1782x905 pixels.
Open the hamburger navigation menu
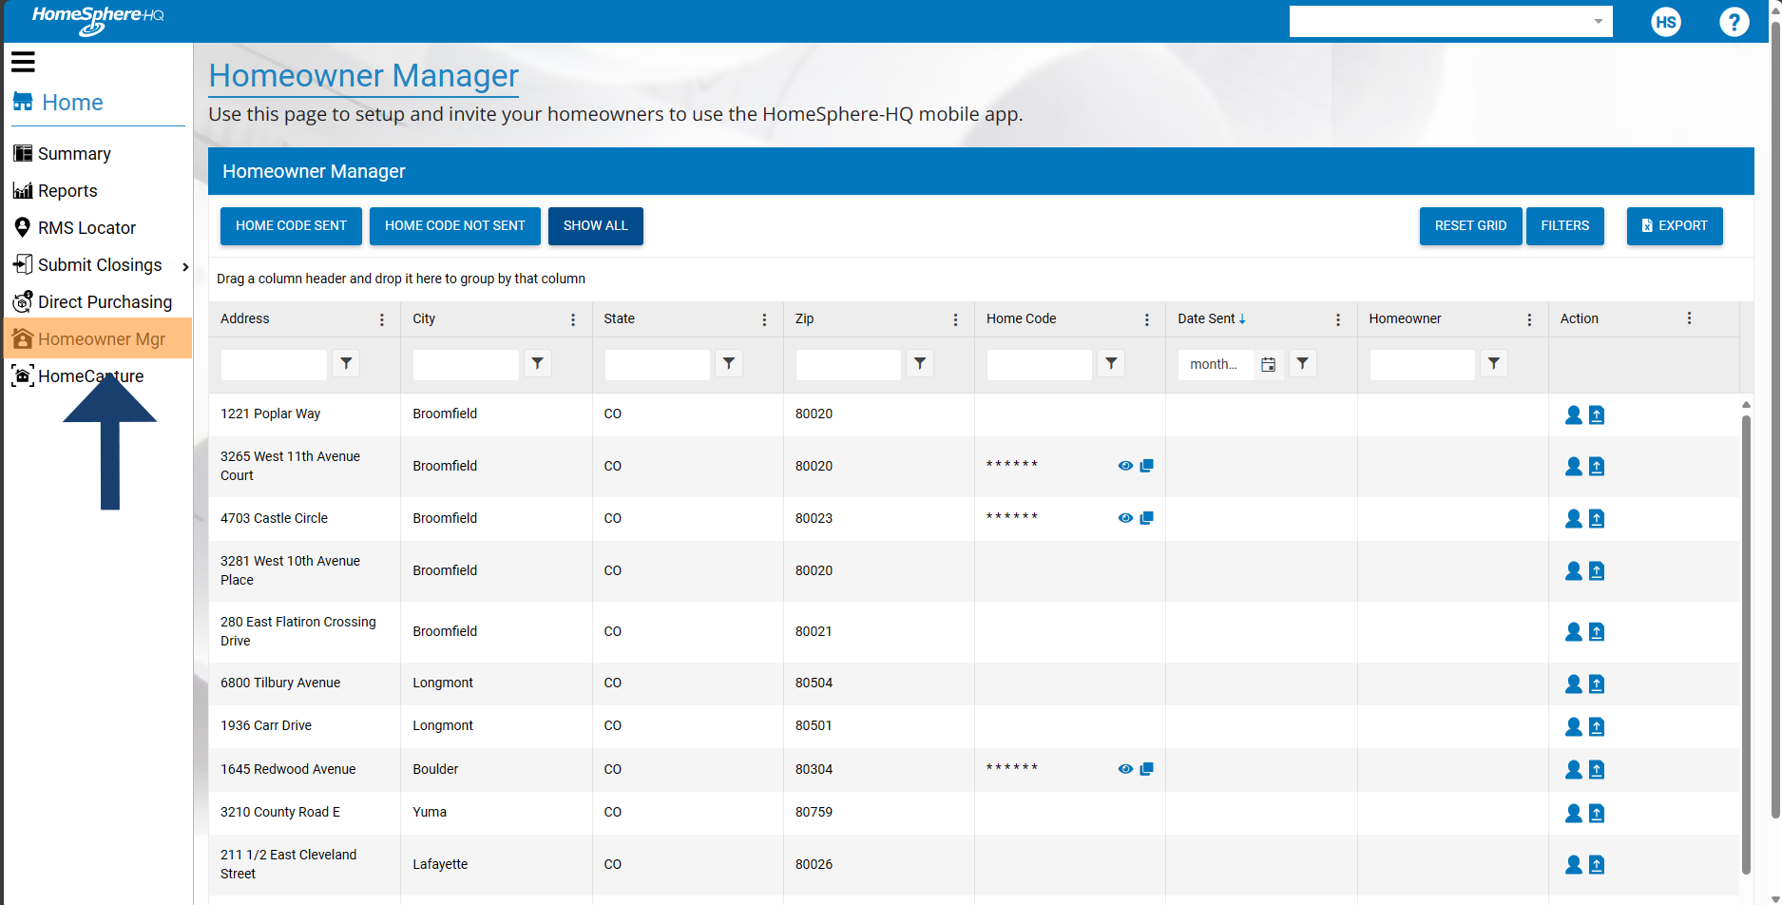23,62
